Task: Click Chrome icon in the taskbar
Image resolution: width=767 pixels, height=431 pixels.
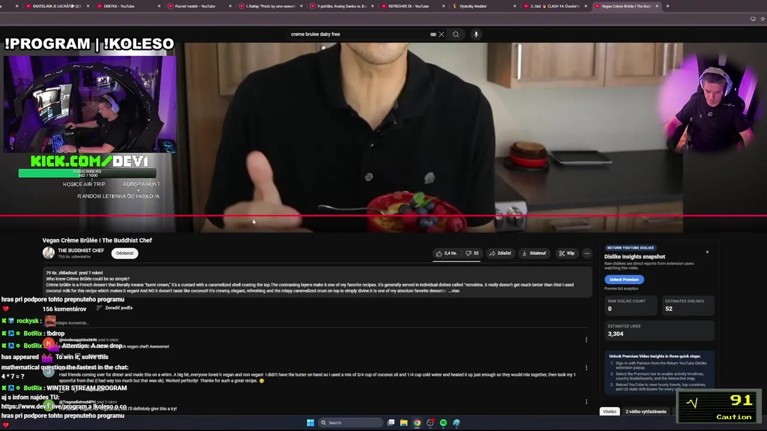Action: pyautogui.click(x=417, y=423)
